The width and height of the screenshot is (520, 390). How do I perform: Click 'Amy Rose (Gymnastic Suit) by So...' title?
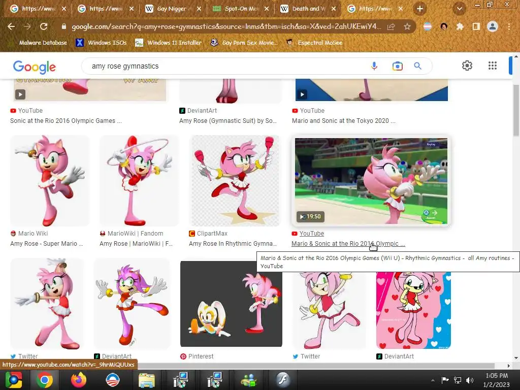click(228, 121)
